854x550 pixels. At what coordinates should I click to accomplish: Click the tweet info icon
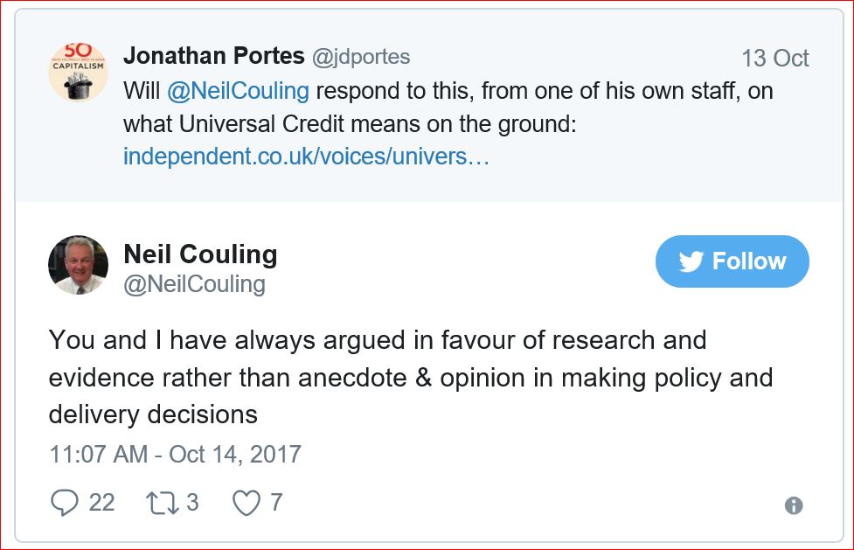coord(794,505)
